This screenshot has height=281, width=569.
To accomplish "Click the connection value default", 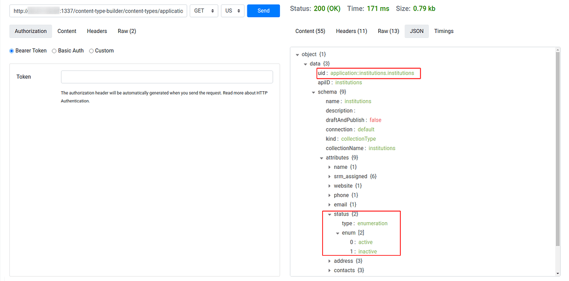I will (366, 130).
